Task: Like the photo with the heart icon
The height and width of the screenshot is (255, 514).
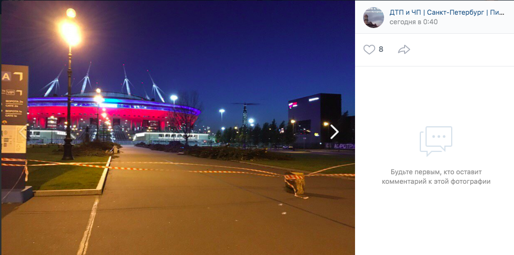Action: [369, 50]
